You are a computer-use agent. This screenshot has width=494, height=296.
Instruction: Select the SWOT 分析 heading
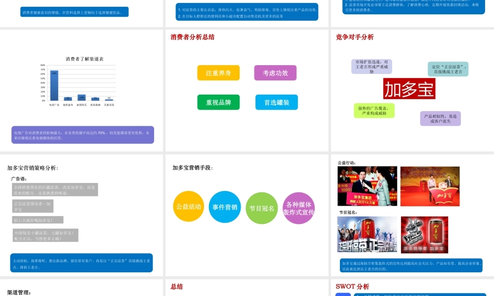coord(353,287)
